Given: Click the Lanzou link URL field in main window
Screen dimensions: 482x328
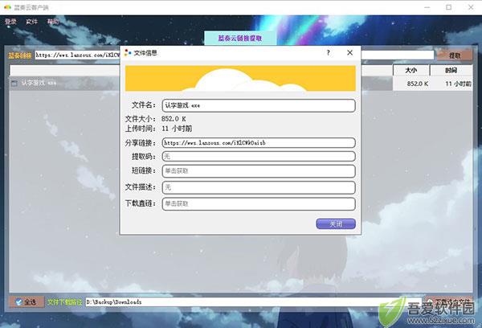Looking at the screenshot, I should (x=235, y=55).
